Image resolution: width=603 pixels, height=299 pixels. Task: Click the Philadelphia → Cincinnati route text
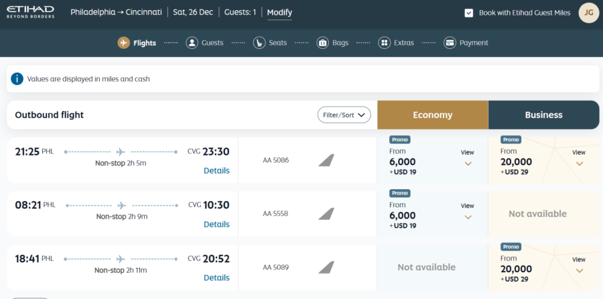[x=116, y=12]
